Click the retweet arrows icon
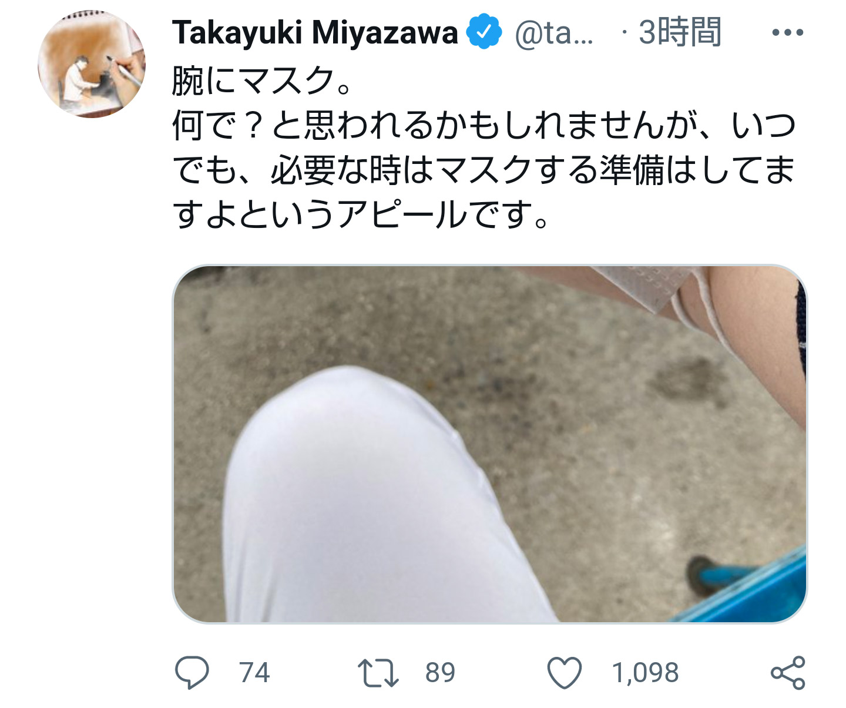 (378, 673)
